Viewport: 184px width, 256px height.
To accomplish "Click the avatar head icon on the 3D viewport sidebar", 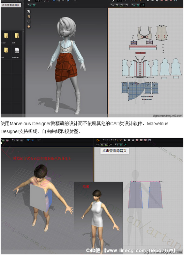I will tap(29, 16).
